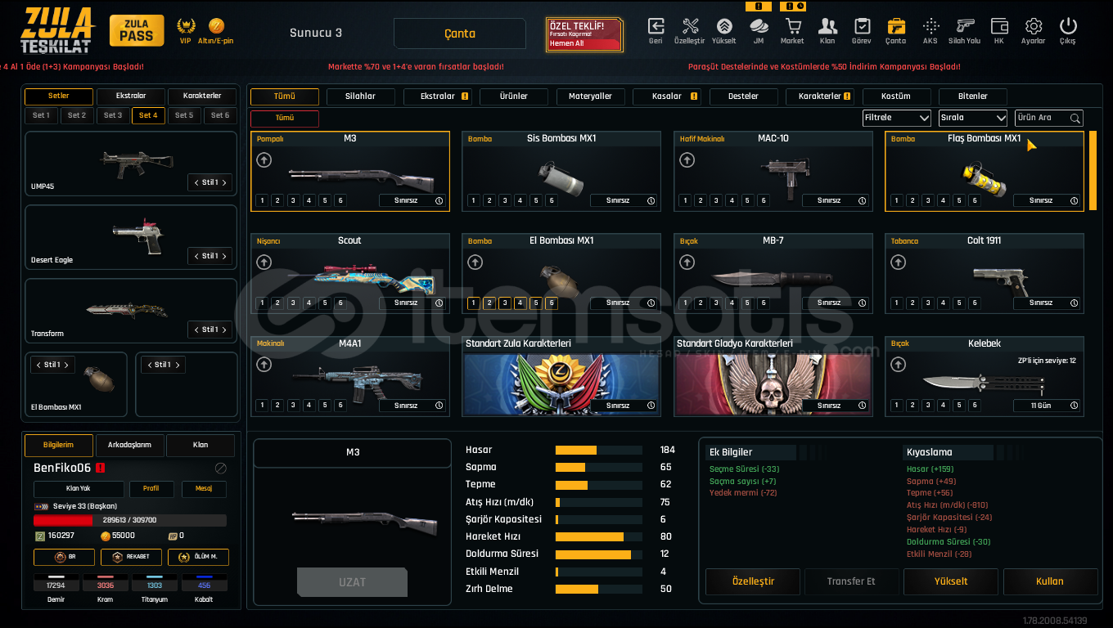Select the Set 2 tab
Viewport: 1113px width, 628px height.
coord(77,115)
